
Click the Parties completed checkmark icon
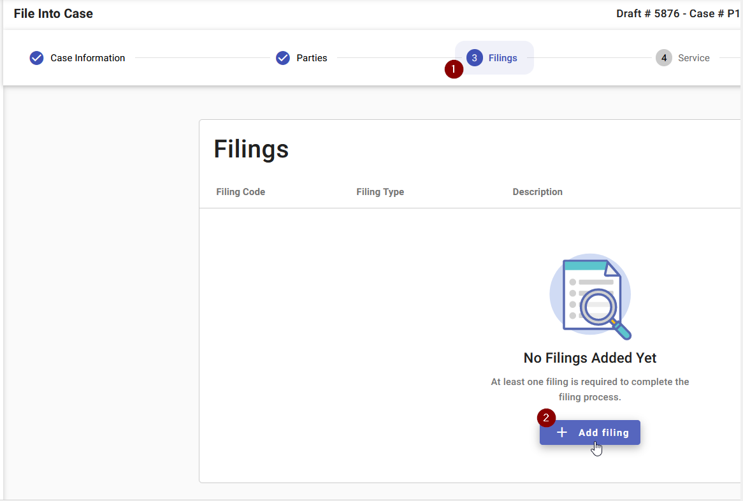click(x=282, y=57)
